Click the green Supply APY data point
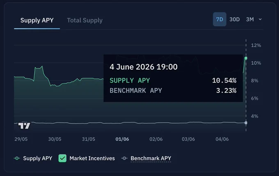The height and width of the screenshot is (176, 279). [246, 58]
